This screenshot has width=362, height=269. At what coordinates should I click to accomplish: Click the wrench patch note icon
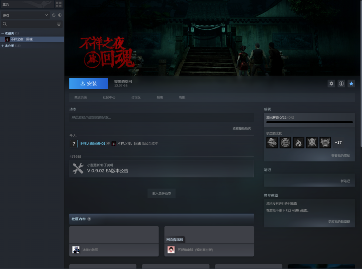[x=78, y=169]
